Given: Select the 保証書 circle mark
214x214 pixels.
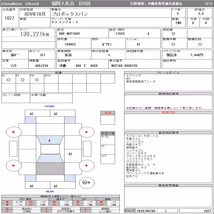Looking at the screenshot, I should pyautogui.click(x=173, y=34).
